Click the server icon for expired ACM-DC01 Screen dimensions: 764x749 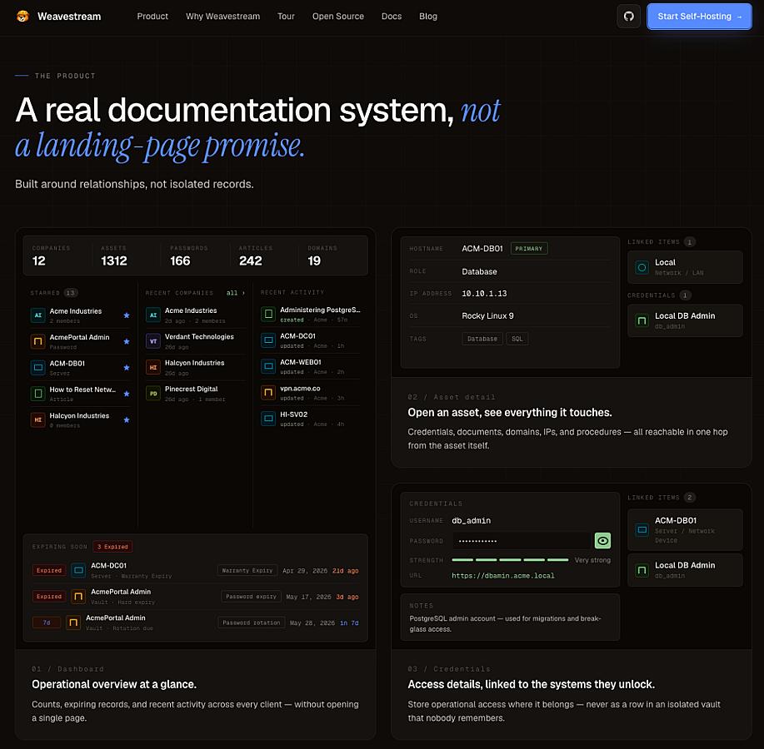tap(78, 570)
